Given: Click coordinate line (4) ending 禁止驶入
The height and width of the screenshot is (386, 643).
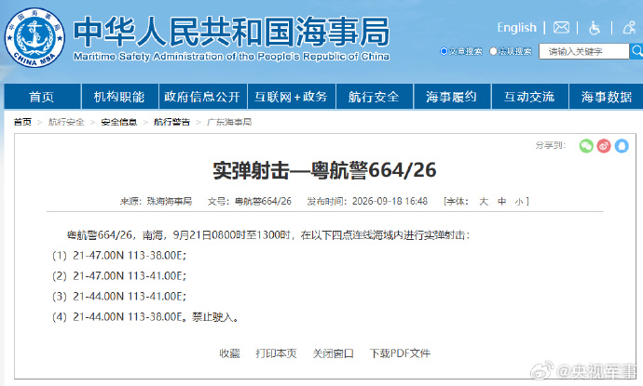Looking at the screenshot, I should tap(145, 317).
